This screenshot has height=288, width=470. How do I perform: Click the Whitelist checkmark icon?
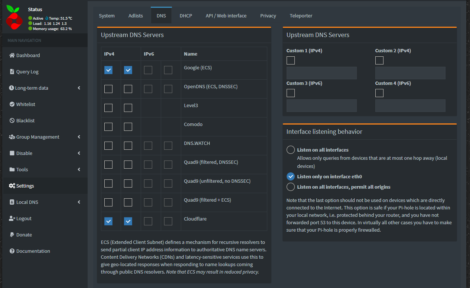[x=12, y=104]
